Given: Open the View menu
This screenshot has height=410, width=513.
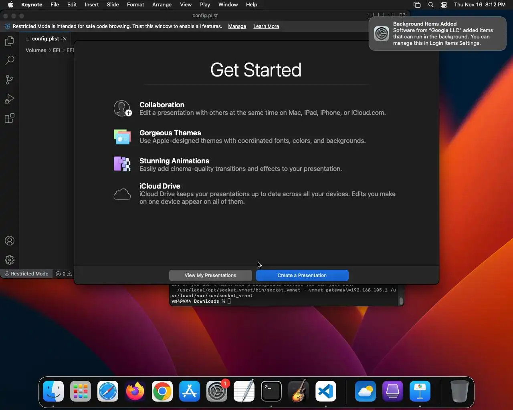Looking at the screenshot, I should pos(186,5).
